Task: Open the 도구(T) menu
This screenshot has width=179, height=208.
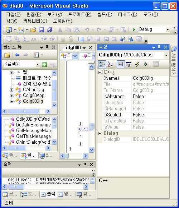Action: click(151, 14)
